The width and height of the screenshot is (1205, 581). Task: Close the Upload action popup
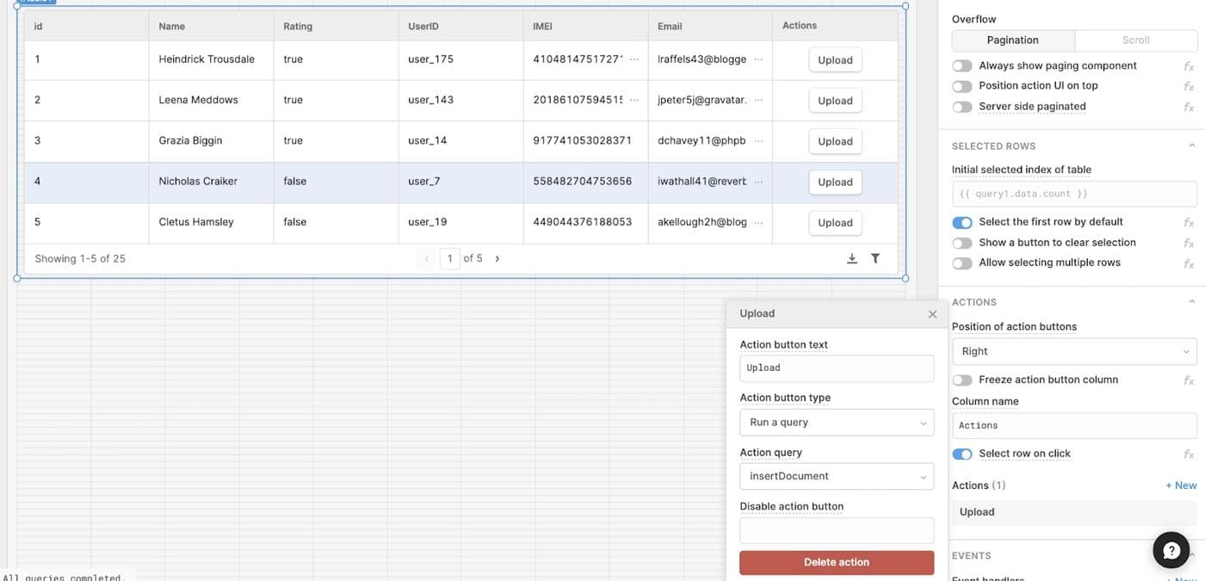(x=932, y=314)
